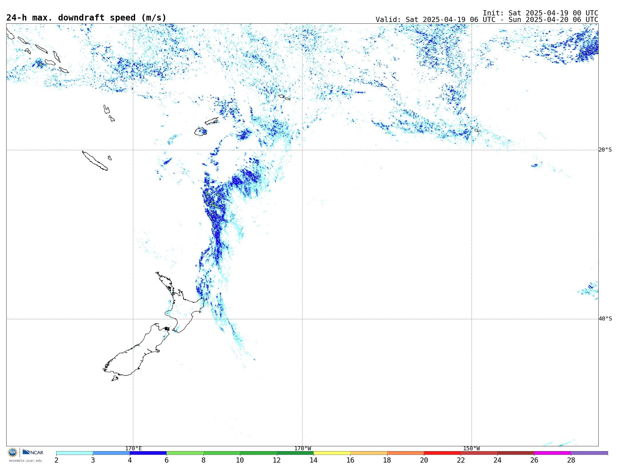The width and height of the screenshot is (617, 464).
Task: Click the 20°S latitude label
Action: coord(605,150)
